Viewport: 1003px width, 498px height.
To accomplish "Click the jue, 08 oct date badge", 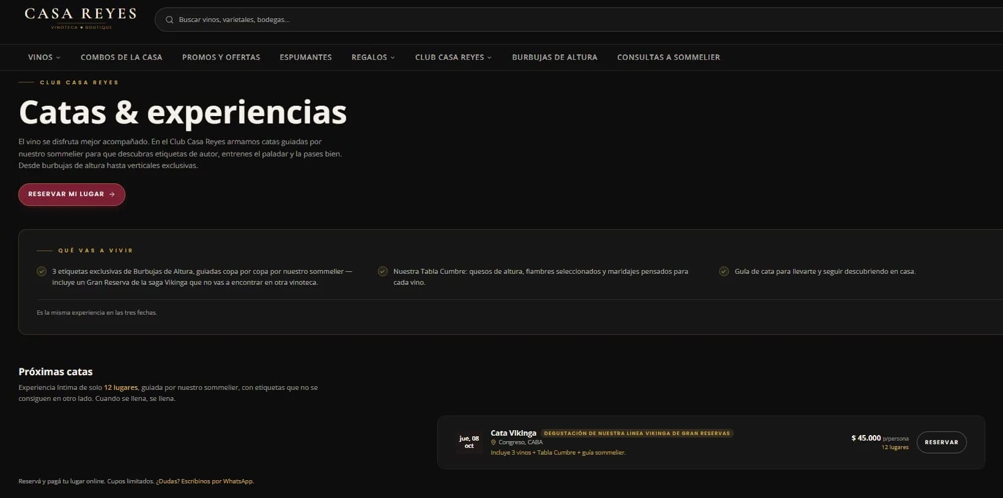I will click(469, 442).
